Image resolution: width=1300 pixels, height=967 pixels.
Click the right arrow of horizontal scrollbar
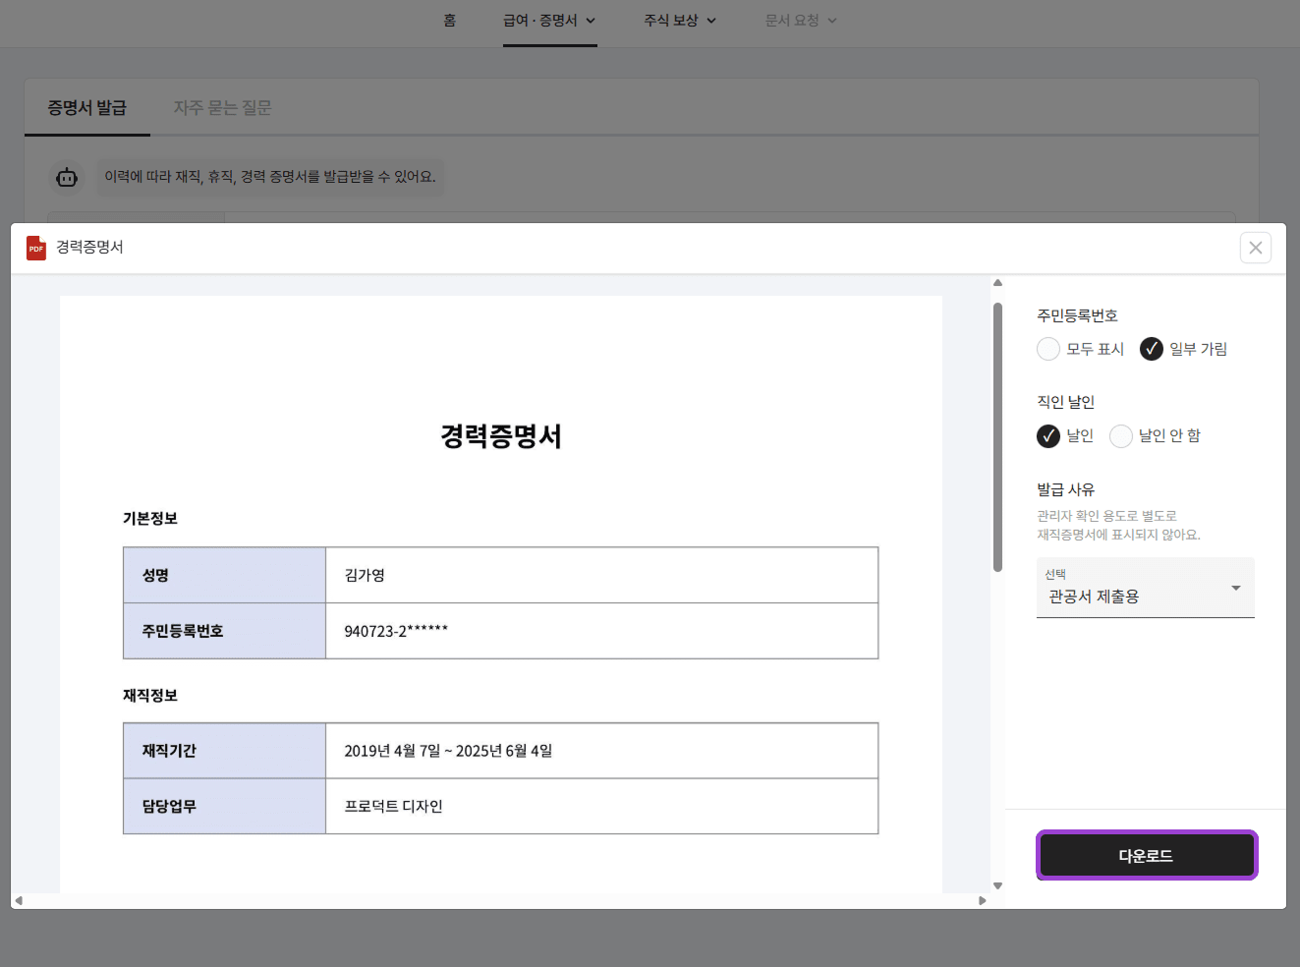(982, 900)
